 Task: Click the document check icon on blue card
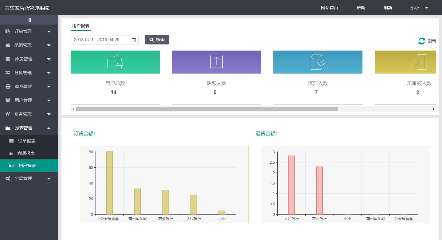click(x=318, y=62)
